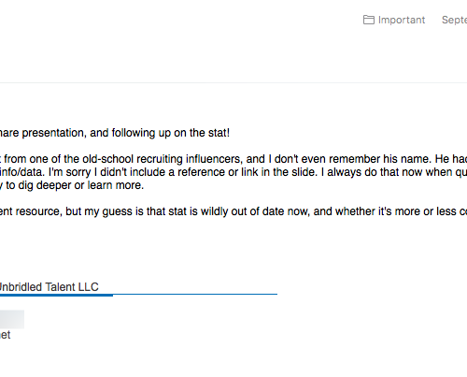Image resolution: width=467 pixels, height=377 pixels.
Task: Open the Important mailbox label
Action: [x=402, y=20]
